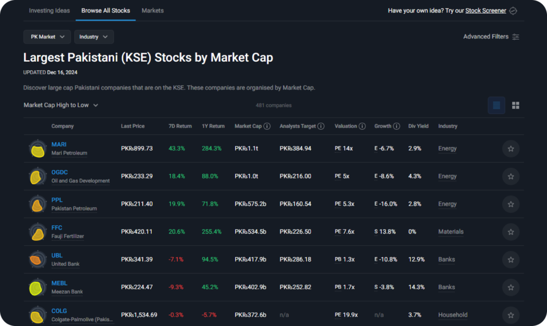
Task: Open UBL ticker link
Action: (x=57, y=255)
